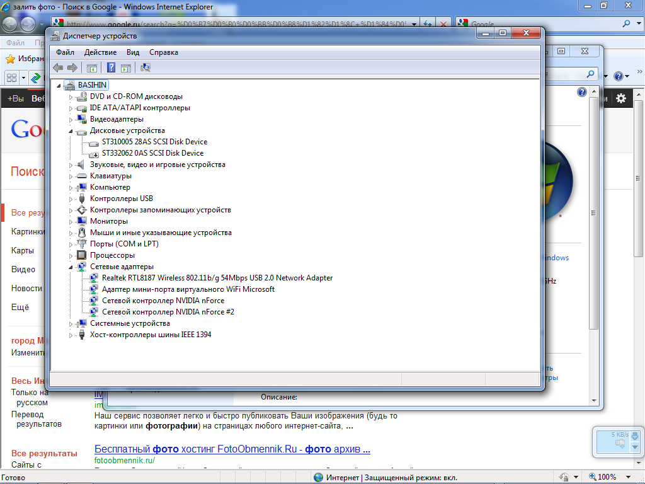This screenshot has width=645, height=484.
Task: Click the IE address bar
Action: point(236,24)
